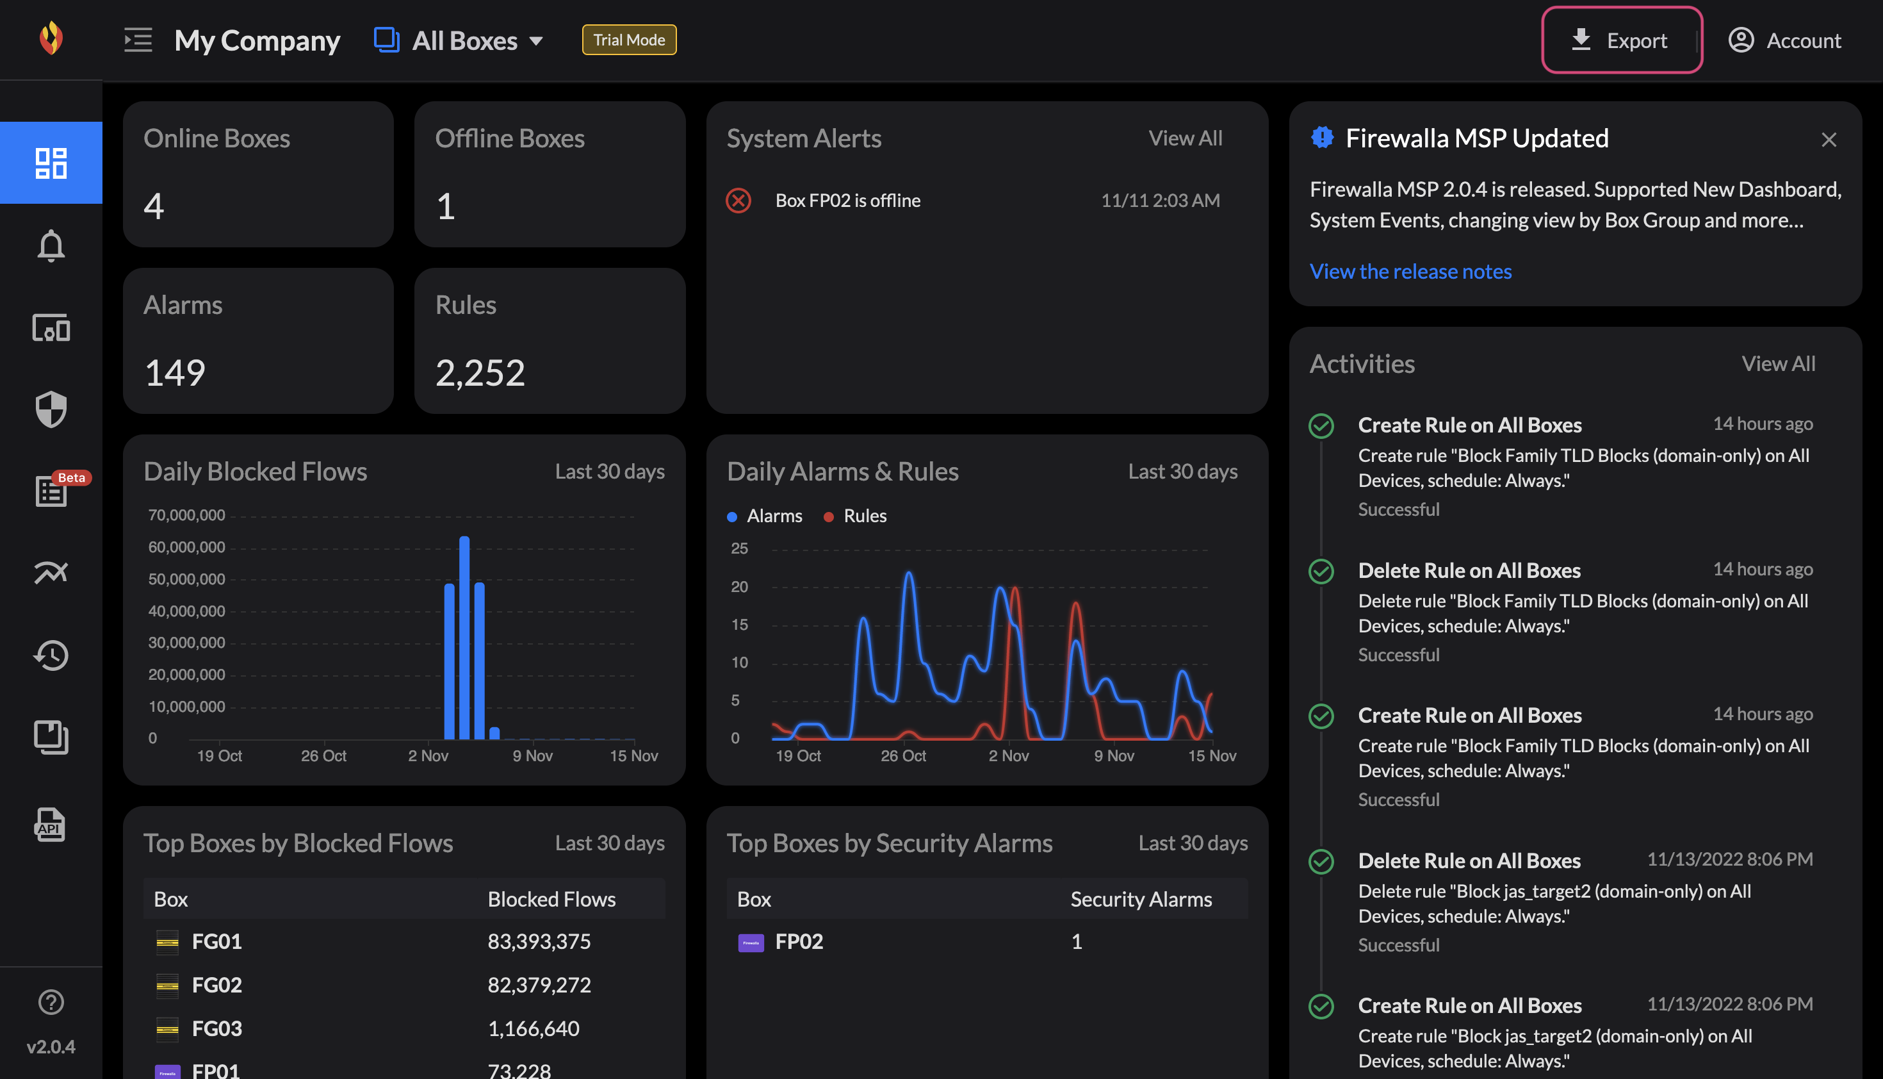
Task: Click the All Boxes box icon
Action: (387, 39)
